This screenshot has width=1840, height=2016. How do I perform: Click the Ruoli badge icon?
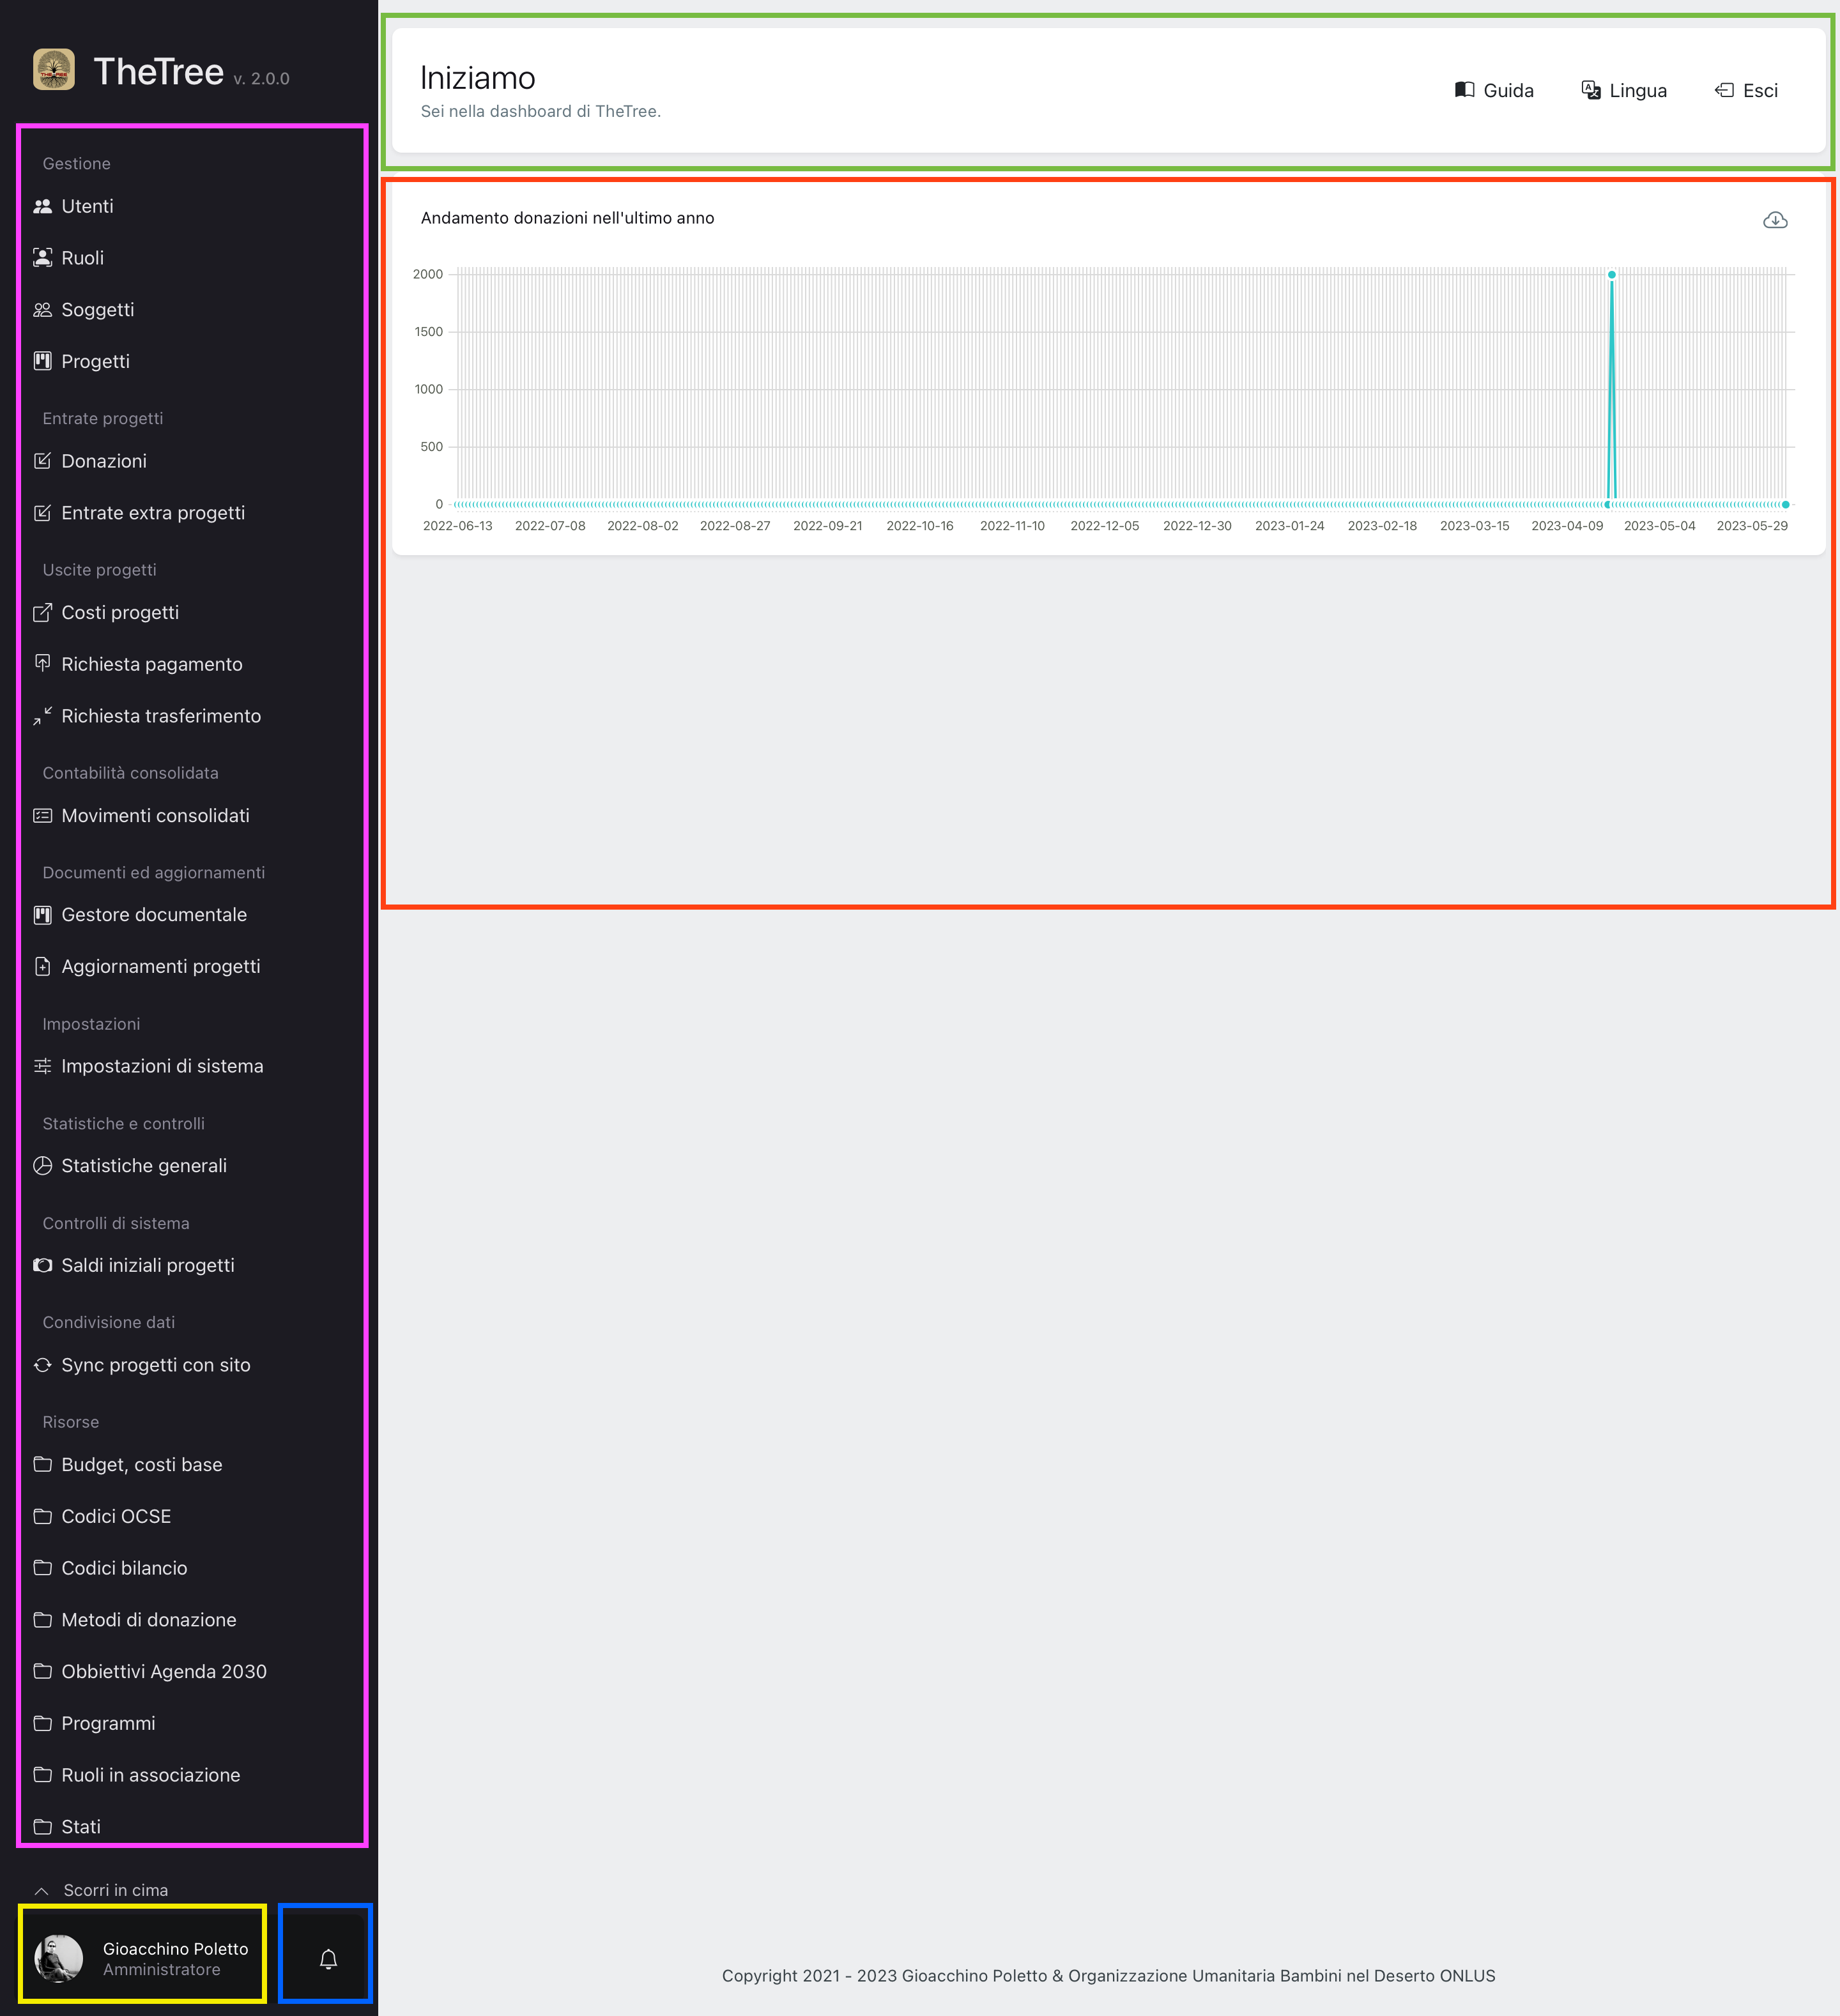42,258
